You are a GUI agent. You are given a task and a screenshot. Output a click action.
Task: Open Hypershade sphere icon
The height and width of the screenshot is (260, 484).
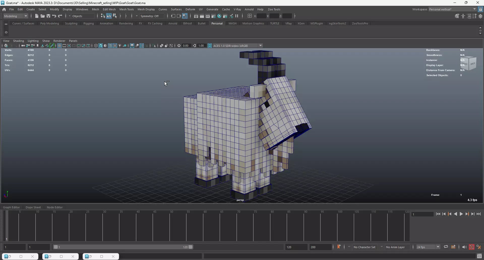[219, 16]
